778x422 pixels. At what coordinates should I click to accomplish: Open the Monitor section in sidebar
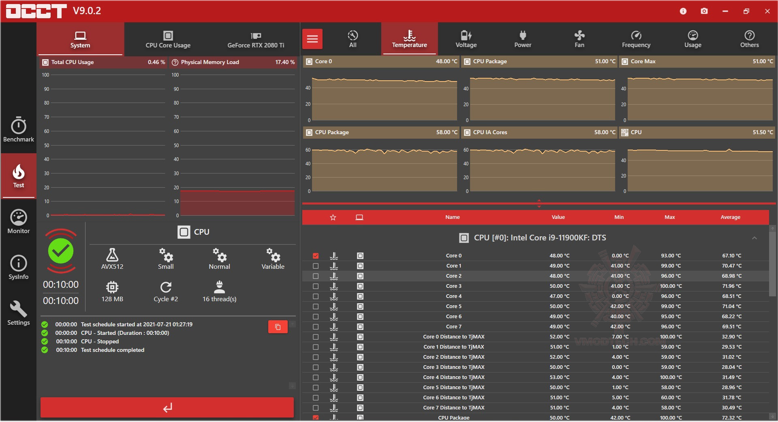click(18, 221)
